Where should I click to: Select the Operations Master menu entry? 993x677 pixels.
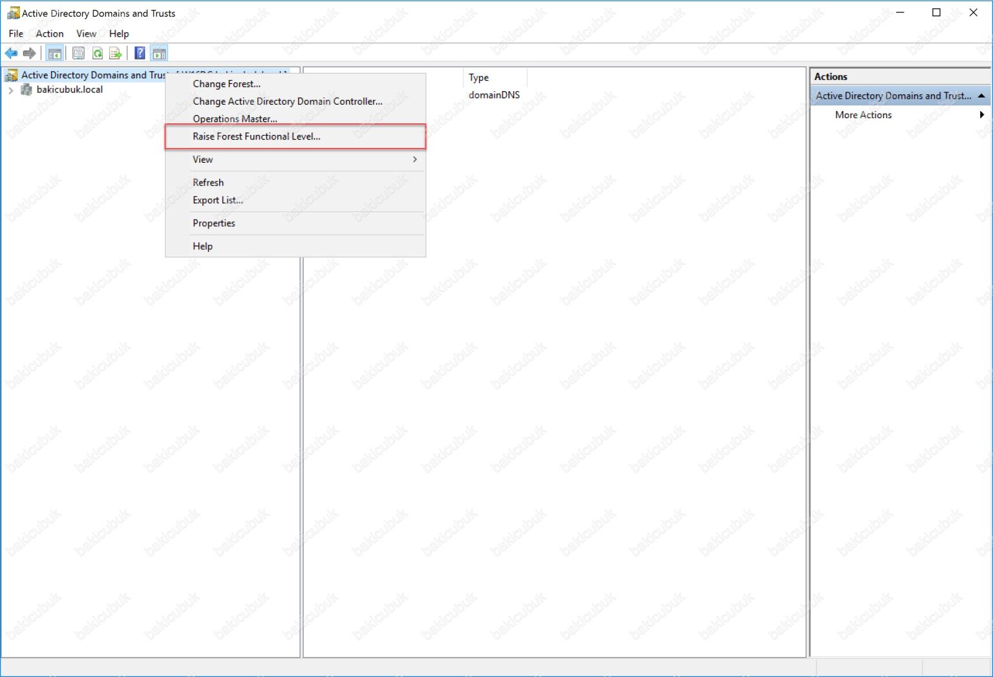235,119
